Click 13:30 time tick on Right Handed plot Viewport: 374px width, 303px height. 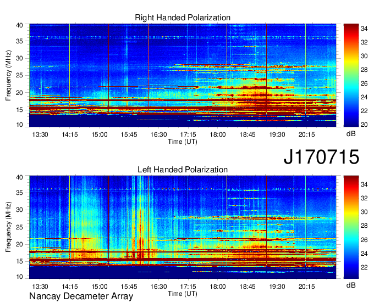tap(40, 134)
